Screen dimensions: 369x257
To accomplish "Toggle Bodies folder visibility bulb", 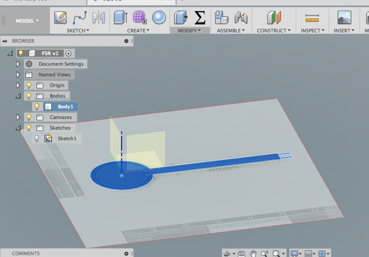I will 29,96.
